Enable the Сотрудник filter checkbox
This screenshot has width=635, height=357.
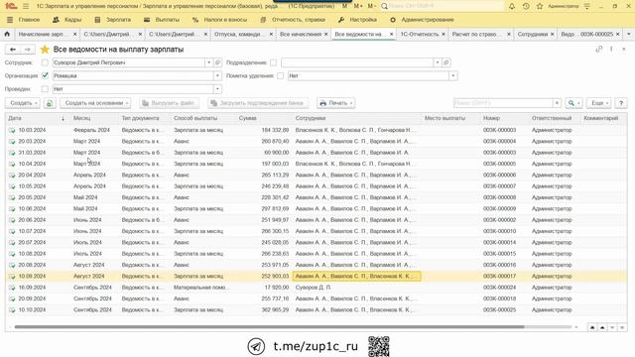(45, 62)
